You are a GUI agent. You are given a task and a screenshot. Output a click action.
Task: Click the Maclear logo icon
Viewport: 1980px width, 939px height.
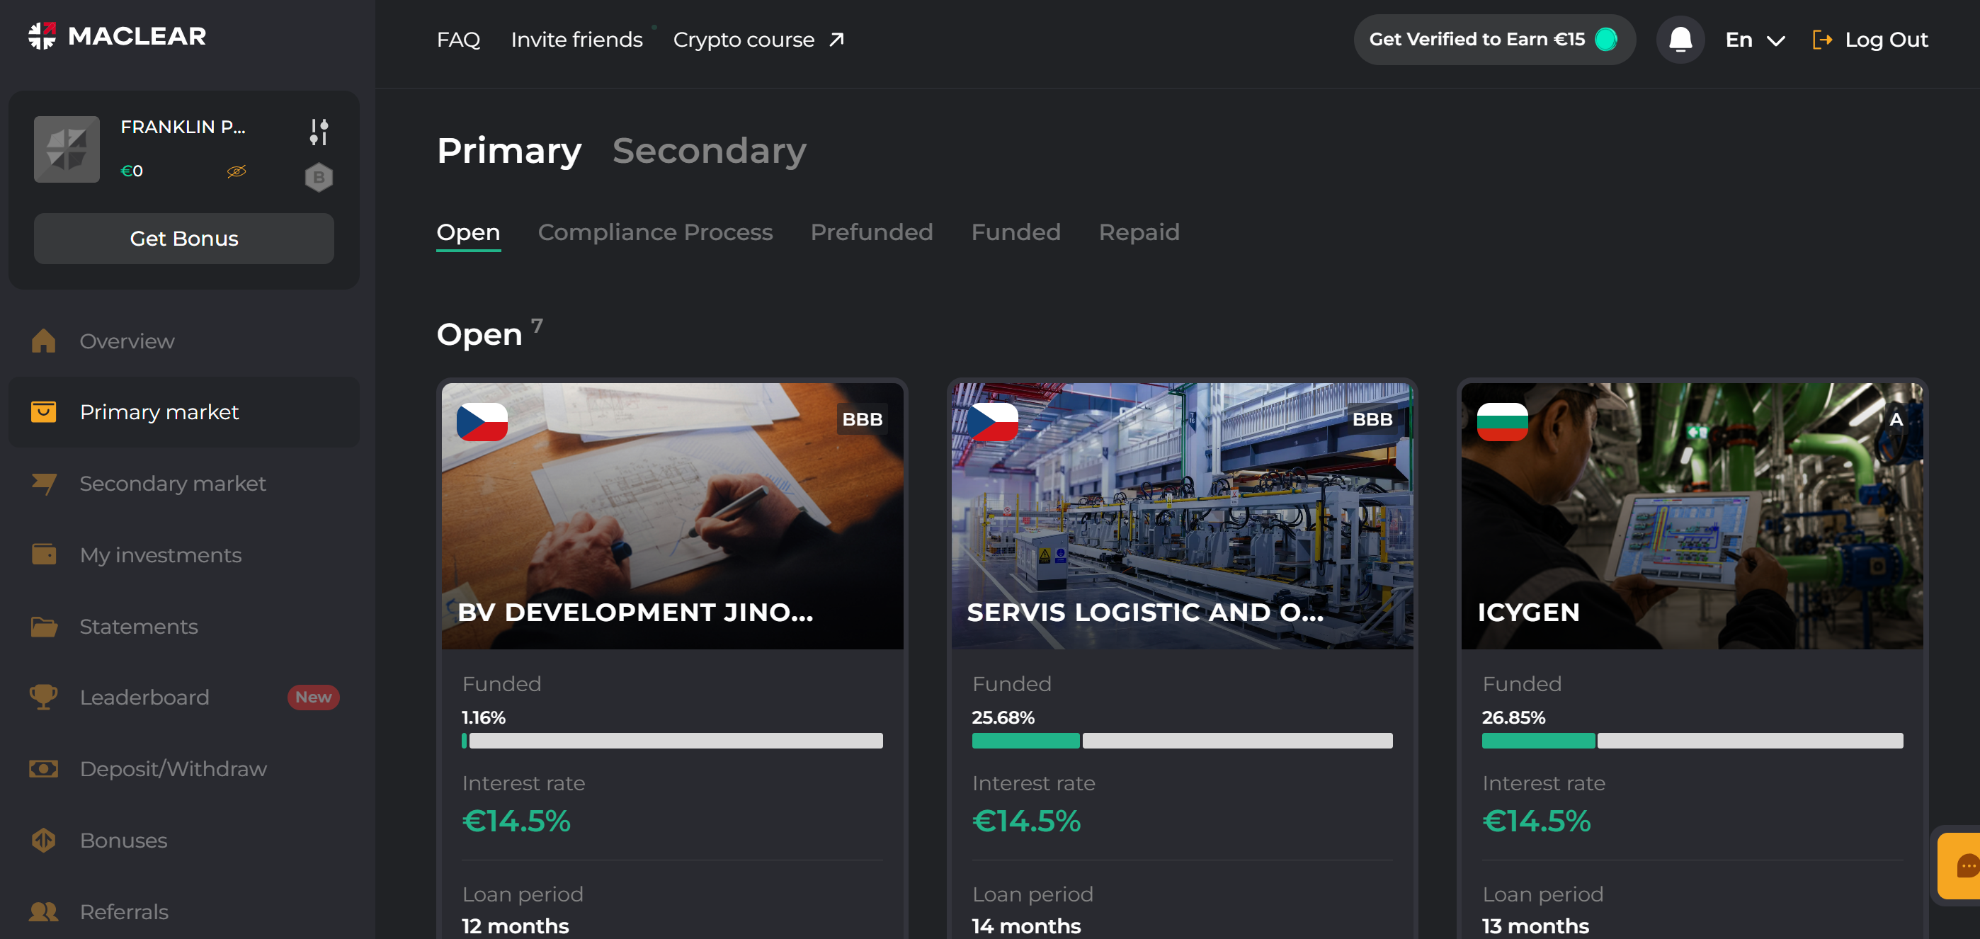pos(42,35)
